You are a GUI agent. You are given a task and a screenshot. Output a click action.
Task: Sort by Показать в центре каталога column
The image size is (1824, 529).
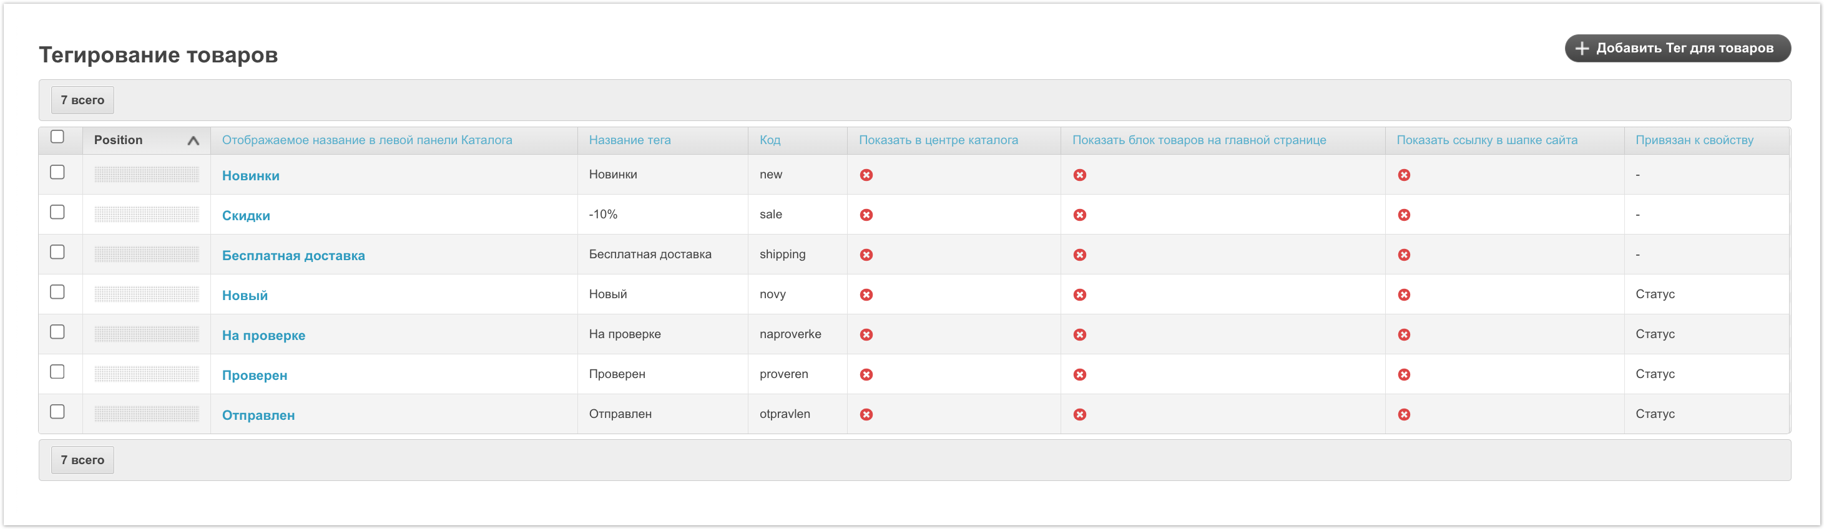(938, 140)
